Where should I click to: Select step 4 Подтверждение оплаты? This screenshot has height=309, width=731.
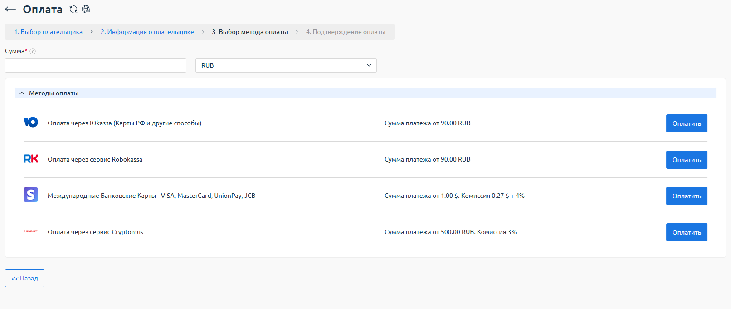[x=346, y=32]
